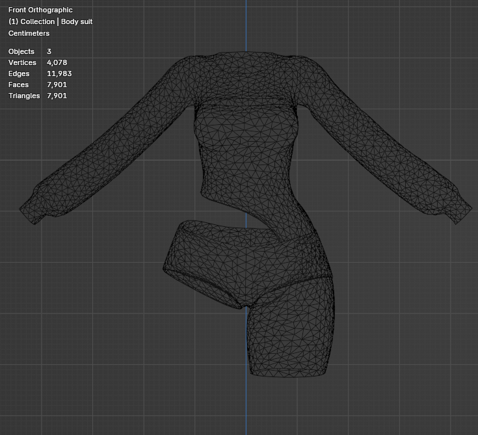
Task: Click the edges count "11,983"
Action: [x=59, y=73]
